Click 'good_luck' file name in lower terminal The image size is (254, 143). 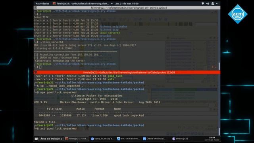[x=115, y=76]
